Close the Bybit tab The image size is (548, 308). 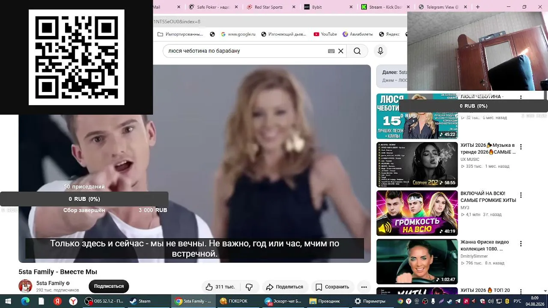tap(351, 7)
